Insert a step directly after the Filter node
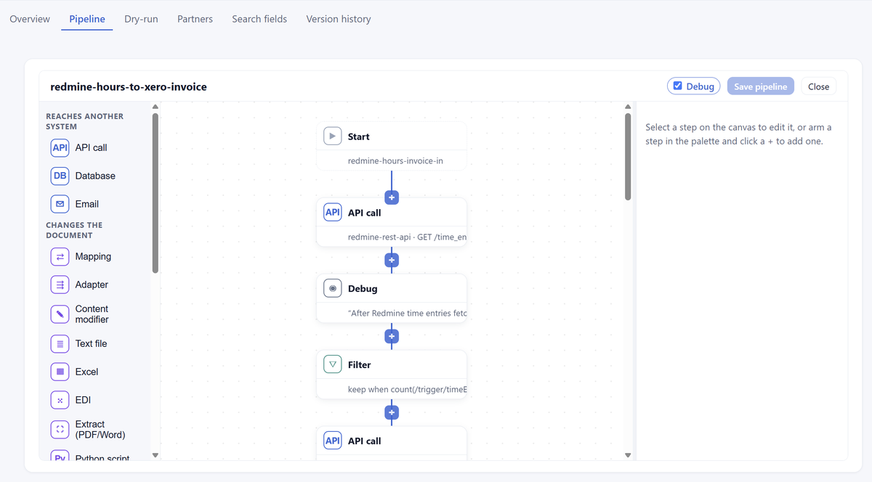The width and height of the screenshot is (872, 482). coord(392,412)
